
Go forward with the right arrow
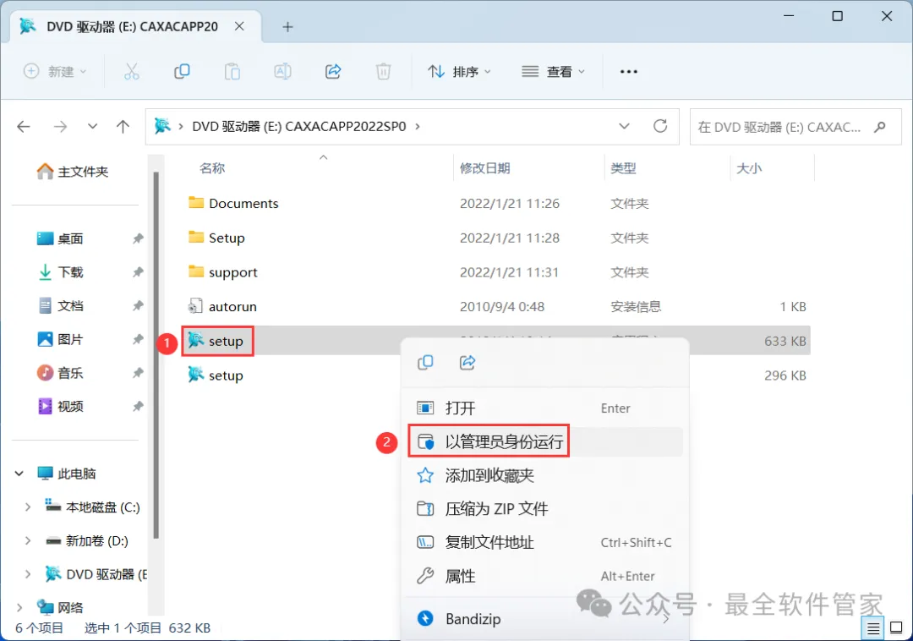click(60, 126)
